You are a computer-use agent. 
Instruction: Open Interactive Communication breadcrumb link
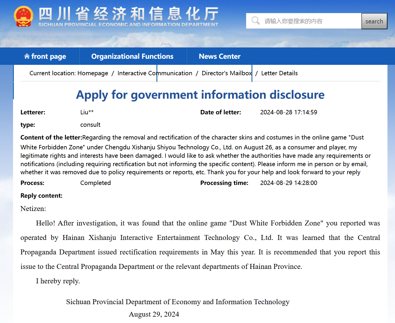pyautogui.click(x=155, y=73)
